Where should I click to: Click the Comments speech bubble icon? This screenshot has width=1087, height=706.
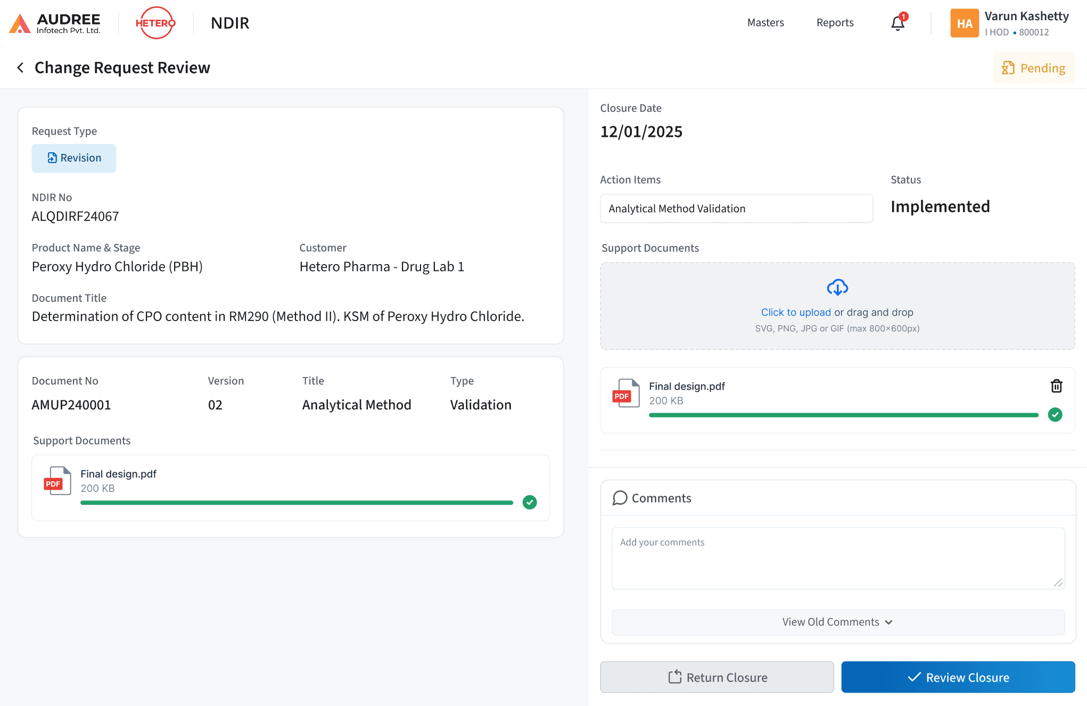[620, 498]
